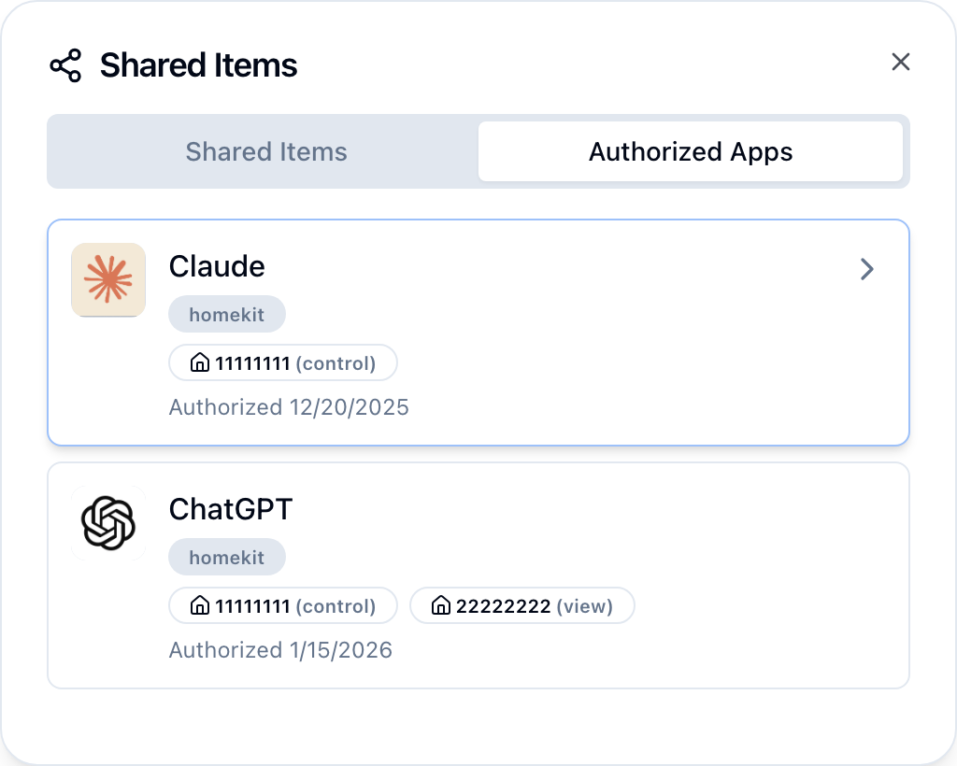Select the ChatGPT app icon

tap(108, 523)
